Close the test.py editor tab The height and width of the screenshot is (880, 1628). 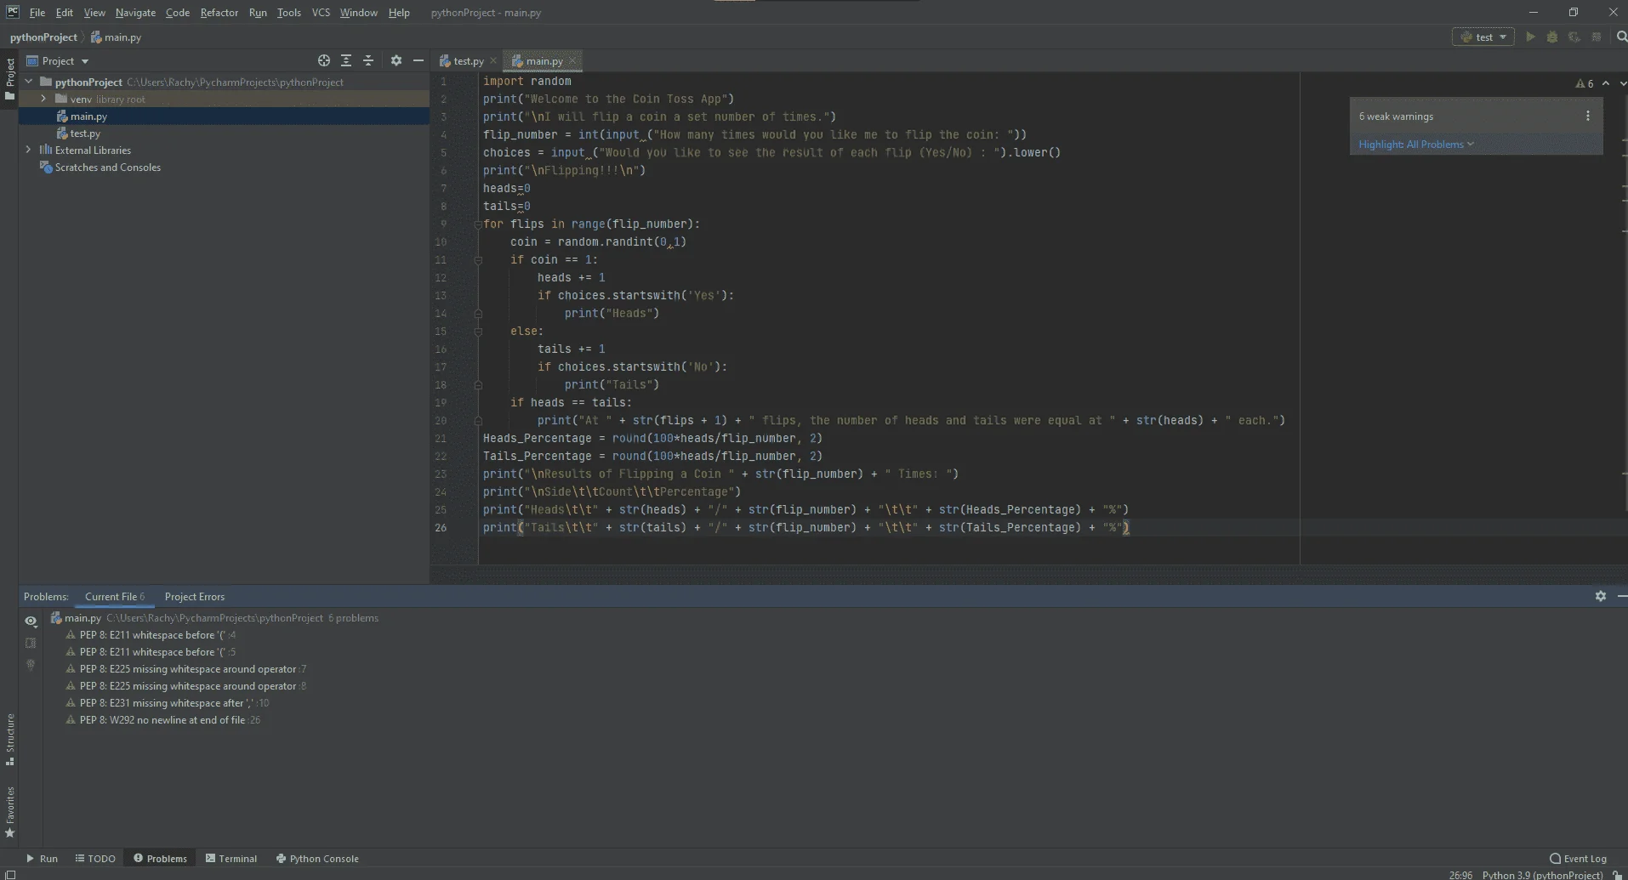493,60
